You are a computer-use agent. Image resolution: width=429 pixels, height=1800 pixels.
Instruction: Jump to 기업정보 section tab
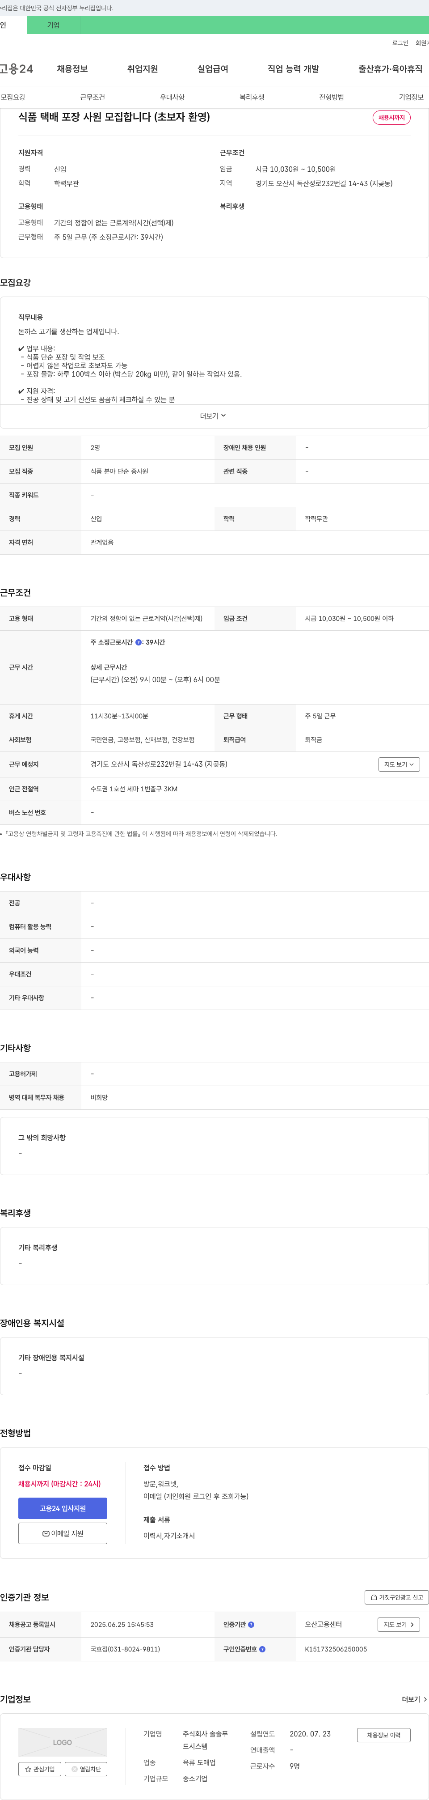point(411,97)
